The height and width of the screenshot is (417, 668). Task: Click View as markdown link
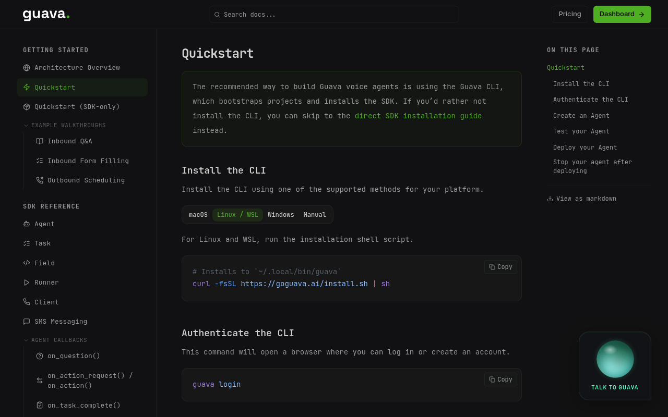click(581, 199)
